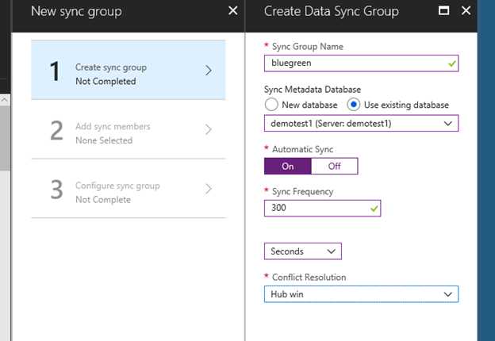
Task: Click the Sync Frequency input box
Action: click(x=316, y=209)
